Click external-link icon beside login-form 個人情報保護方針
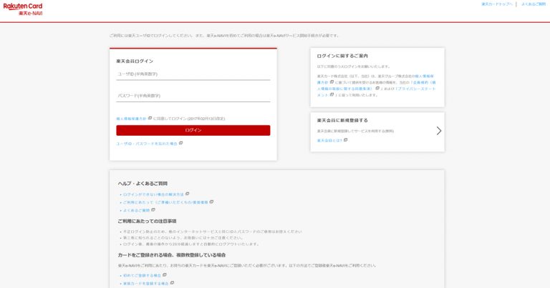550x288 pixels. (x=150, y=119)
